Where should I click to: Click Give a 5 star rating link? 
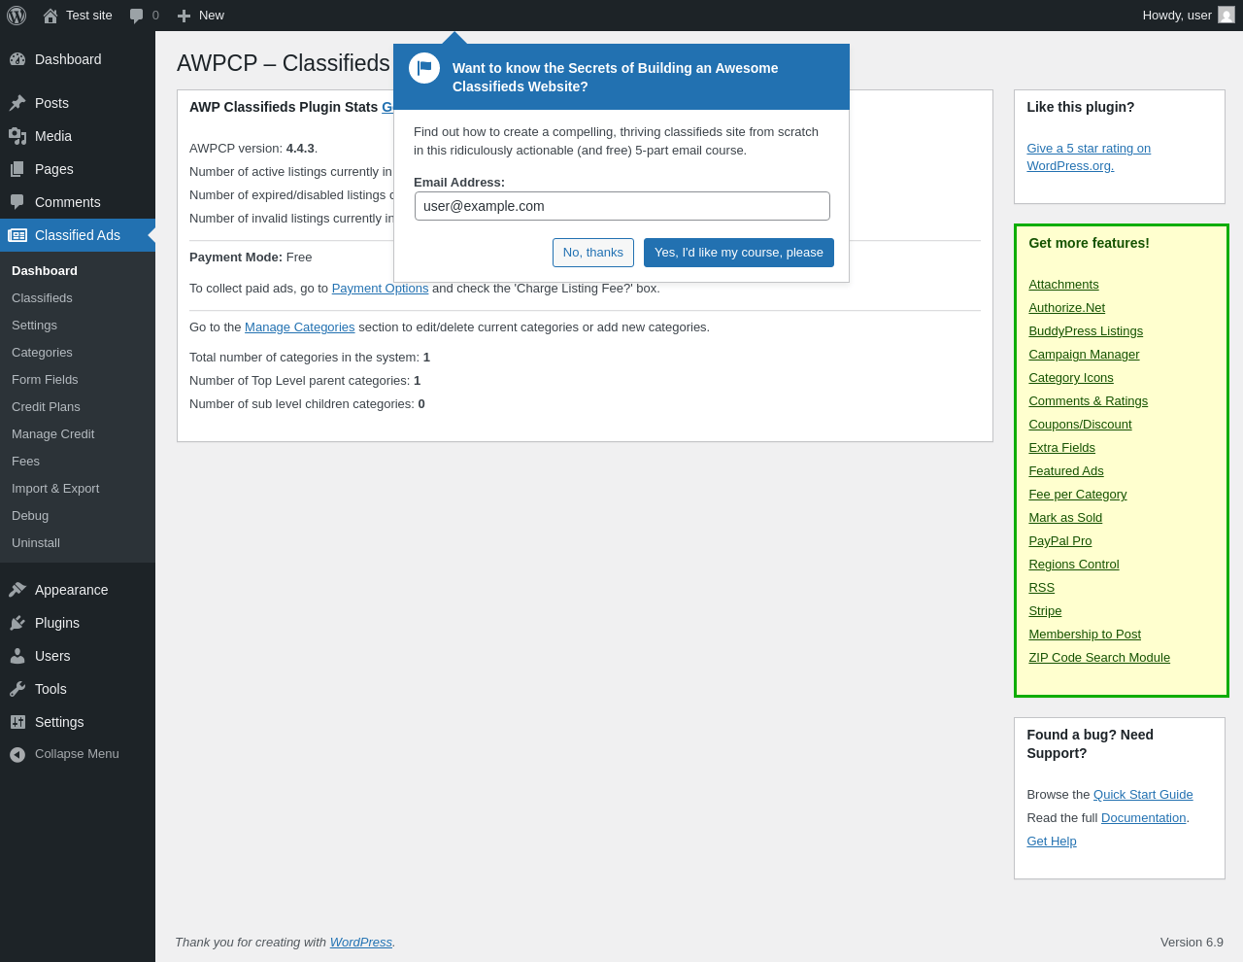click(x=1089, y=157)
